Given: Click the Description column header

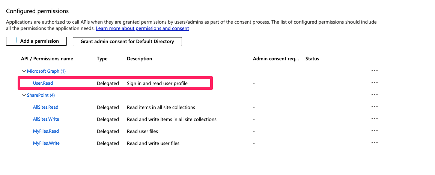Looking at the screenshot, I should 140,59.
